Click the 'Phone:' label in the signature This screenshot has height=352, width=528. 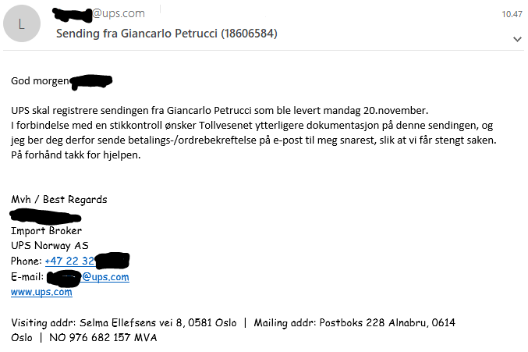[27, 261]
